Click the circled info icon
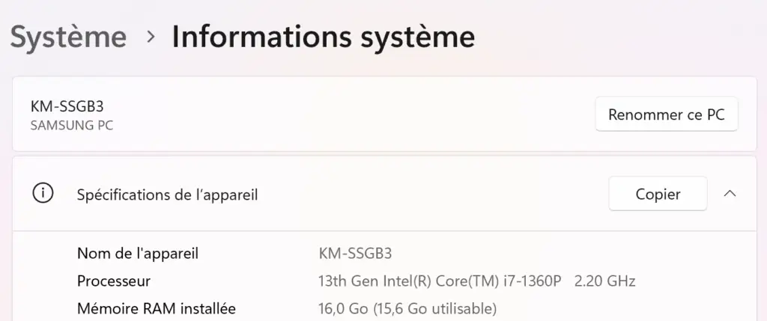Image resolution: width=767 pixels, height=321 pixels. [43, 194]
